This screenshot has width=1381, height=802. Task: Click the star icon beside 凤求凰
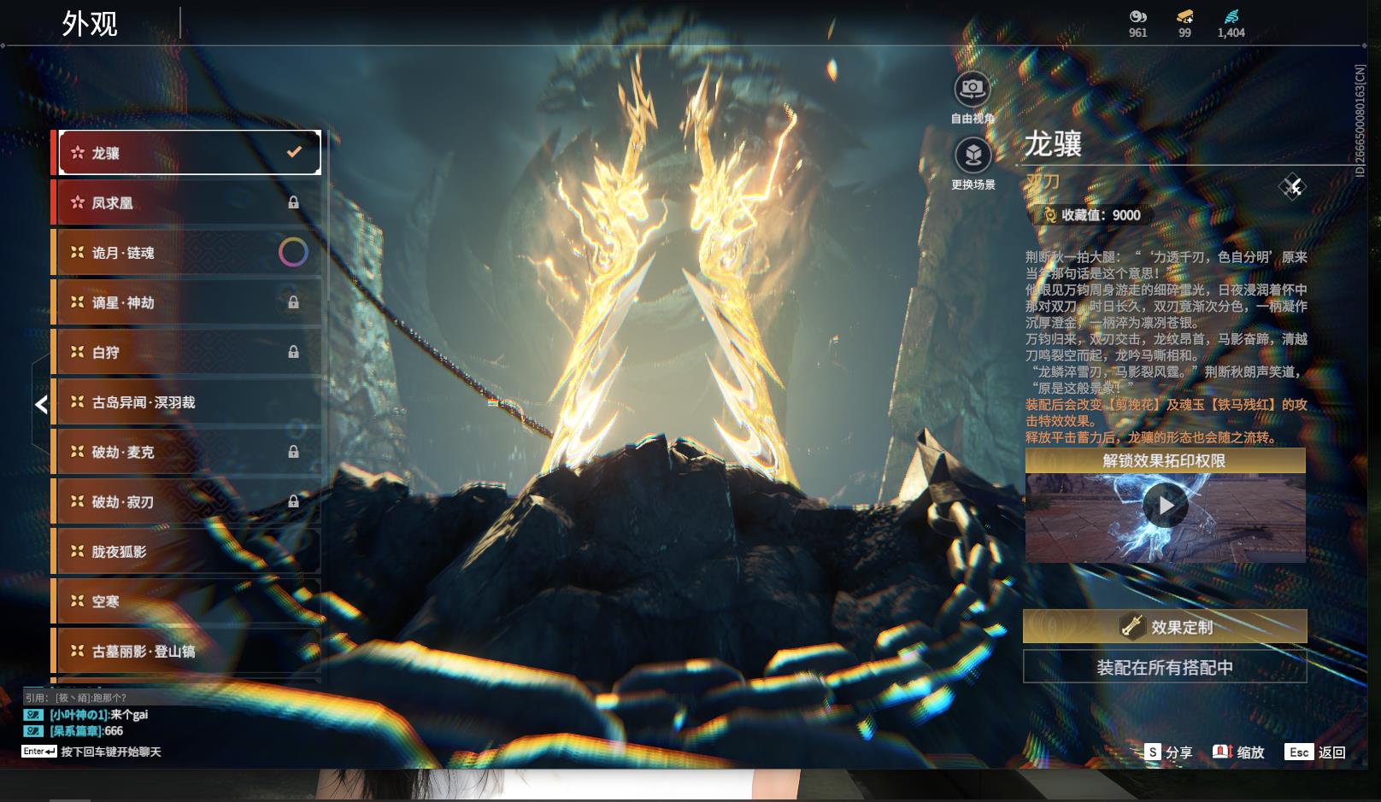(x=78, y=202)
